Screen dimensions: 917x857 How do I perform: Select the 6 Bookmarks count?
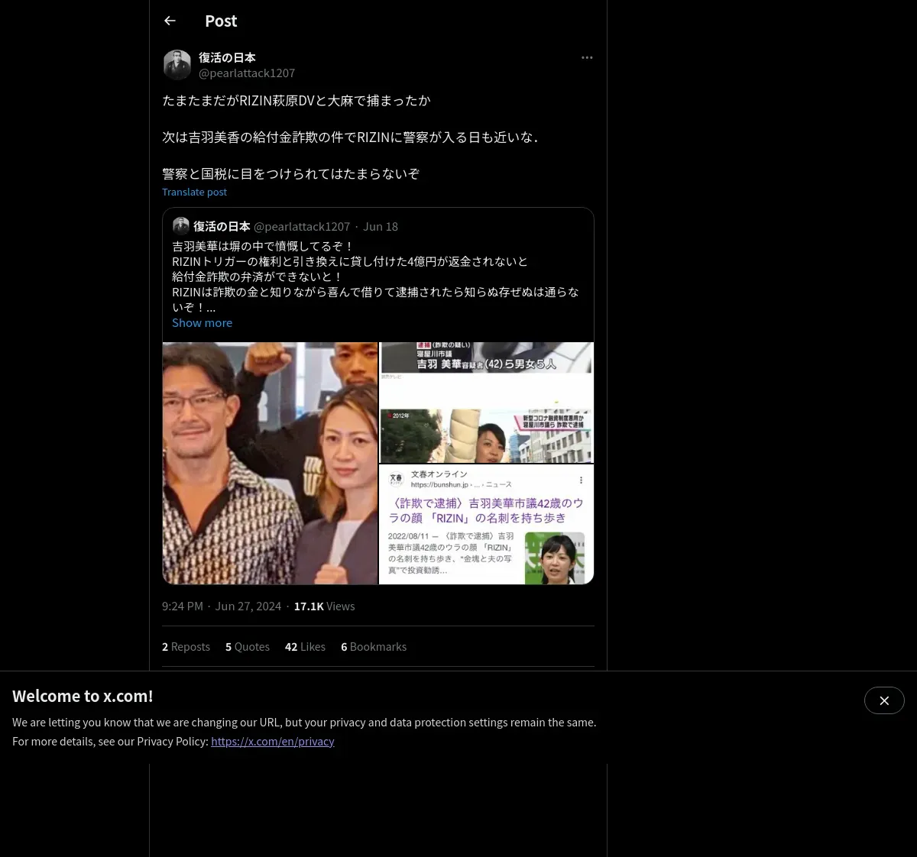[x=374, y=646]
